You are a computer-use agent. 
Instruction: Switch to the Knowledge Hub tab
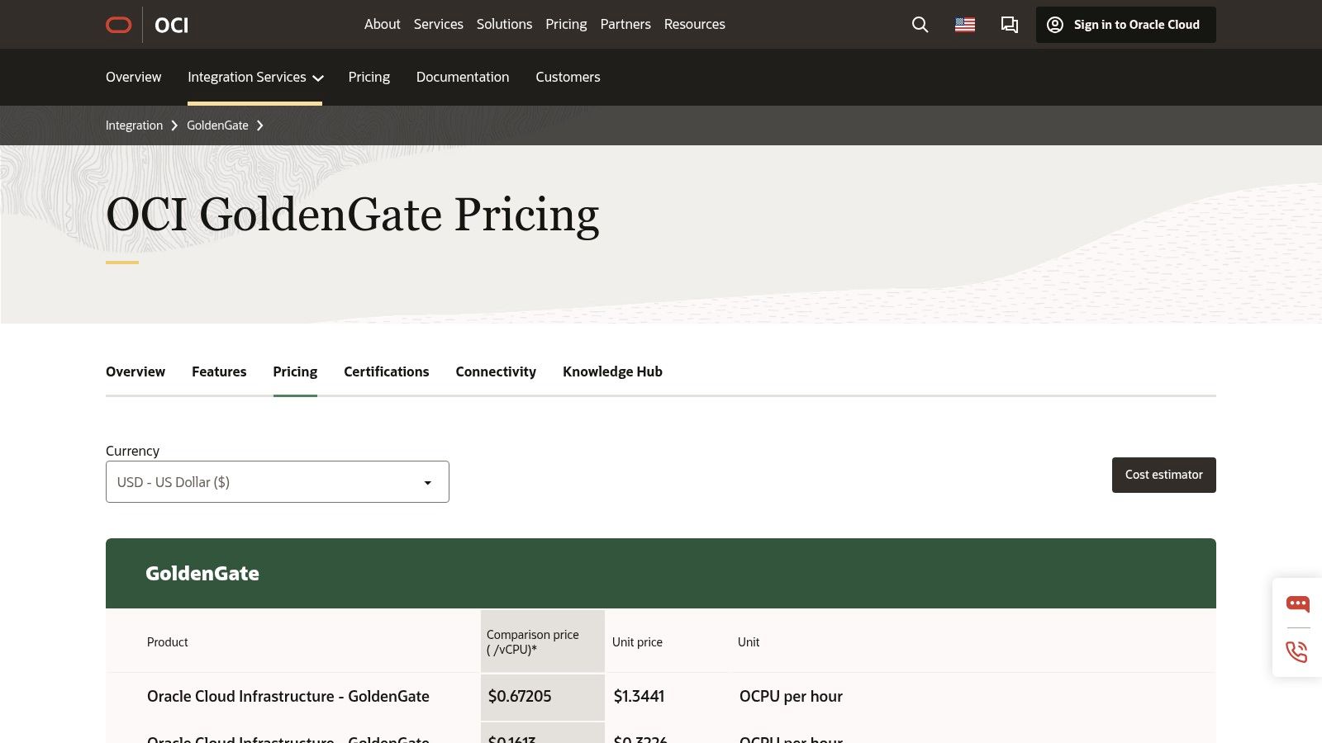(612, 371)
